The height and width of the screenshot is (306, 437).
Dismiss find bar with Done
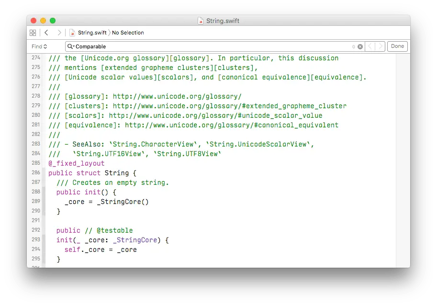pos(397,46)
